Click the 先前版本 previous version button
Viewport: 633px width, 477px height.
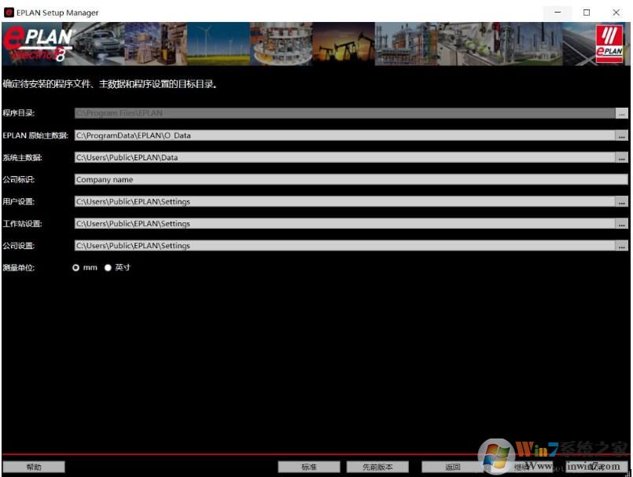tap(377, 467)
